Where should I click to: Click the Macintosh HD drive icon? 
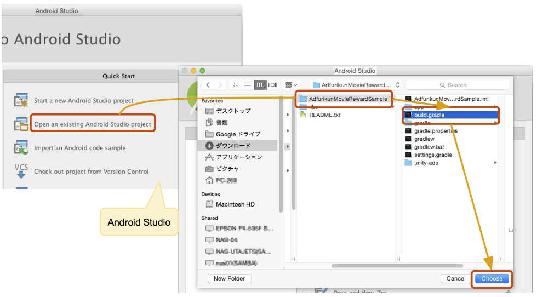click(209, 204)
